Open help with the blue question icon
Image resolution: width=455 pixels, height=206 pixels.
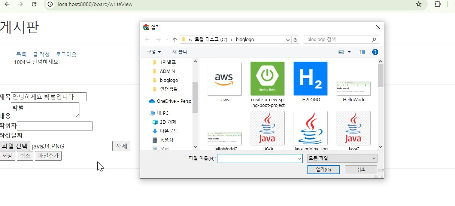pyautogui.click(x=375, y=52)
